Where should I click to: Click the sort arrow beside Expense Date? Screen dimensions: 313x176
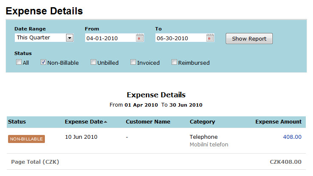105,122
